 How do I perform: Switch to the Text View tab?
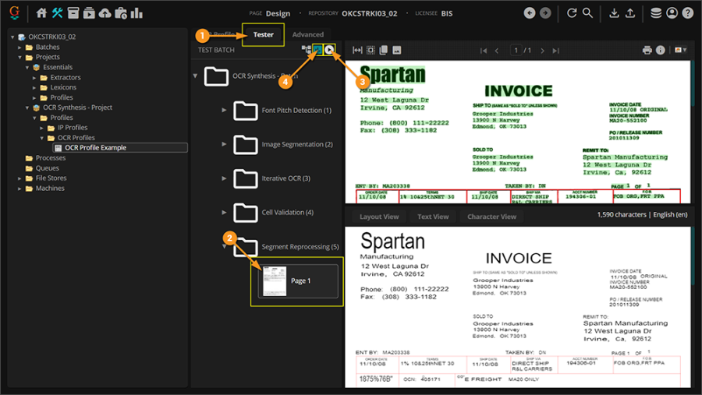[x=433, y=217]
